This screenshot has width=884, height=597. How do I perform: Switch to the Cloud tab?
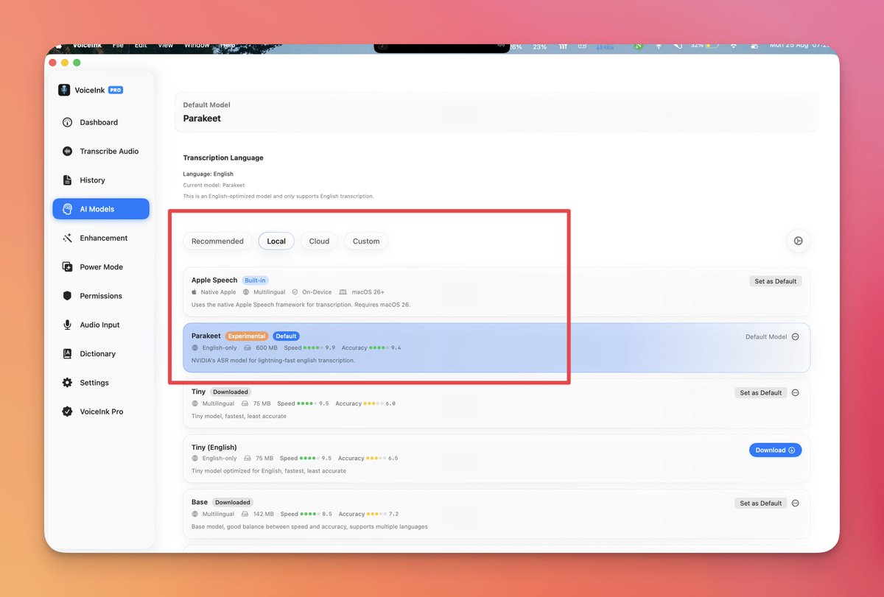pos(319,241)
